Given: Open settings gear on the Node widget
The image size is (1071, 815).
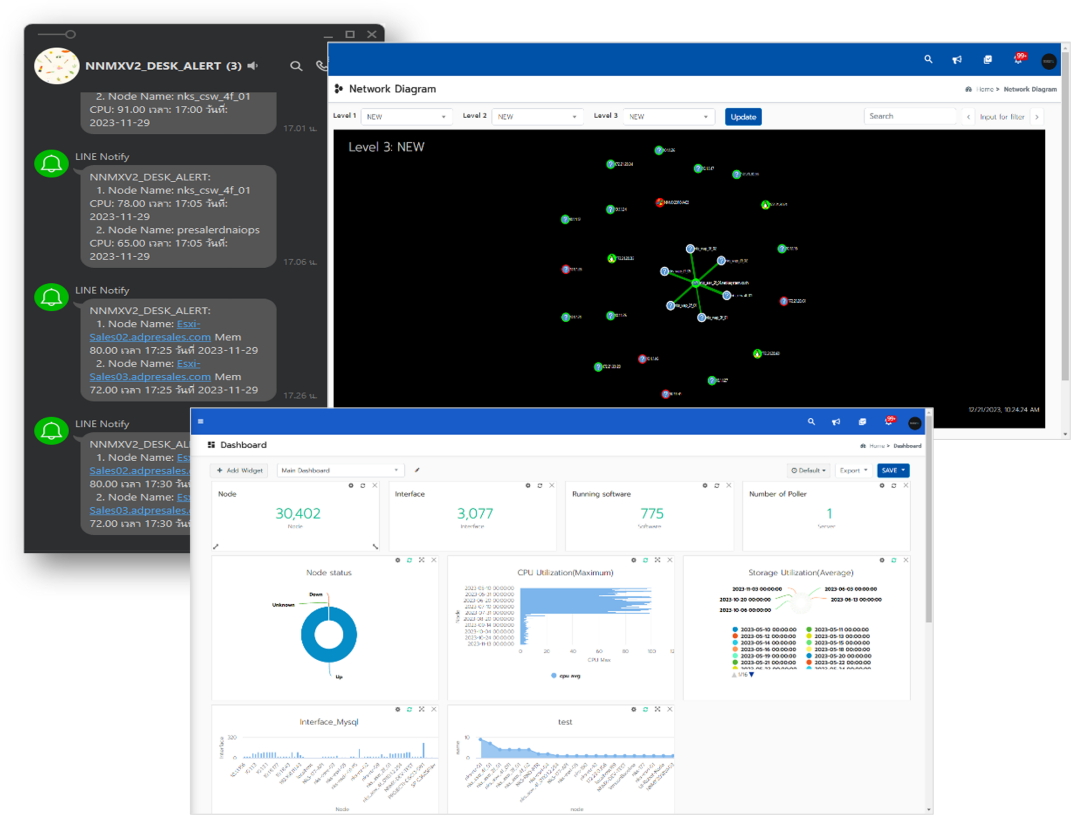Looking at the screenshot, I should tap(351, 486).
